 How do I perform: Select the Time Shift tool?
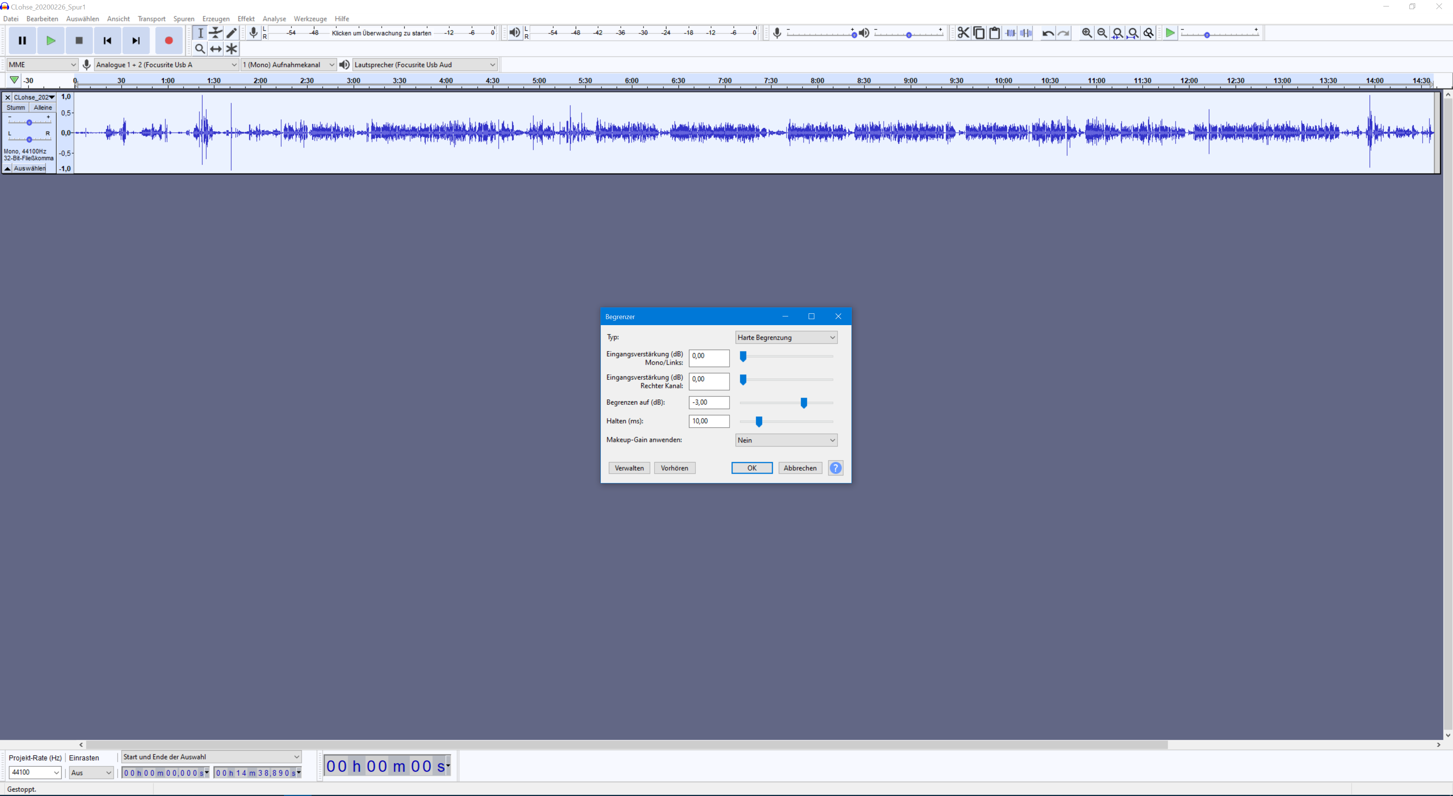(215, 49)
